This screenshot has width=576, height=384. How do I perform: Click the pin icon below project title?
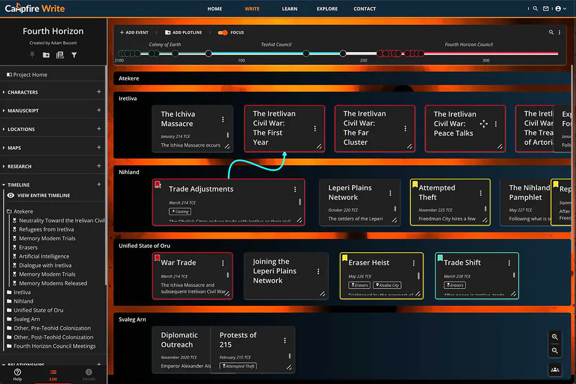32,55
